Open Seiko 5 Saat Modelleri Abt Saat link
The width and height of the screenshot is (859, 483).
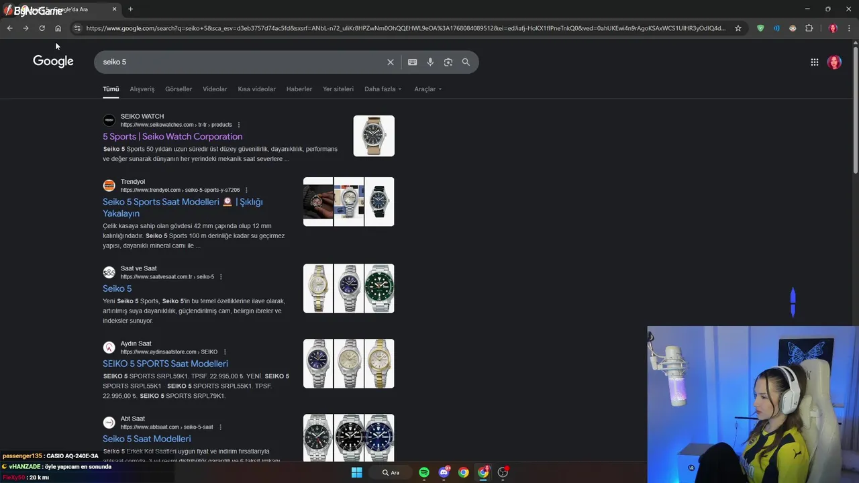tap(147, 439)
